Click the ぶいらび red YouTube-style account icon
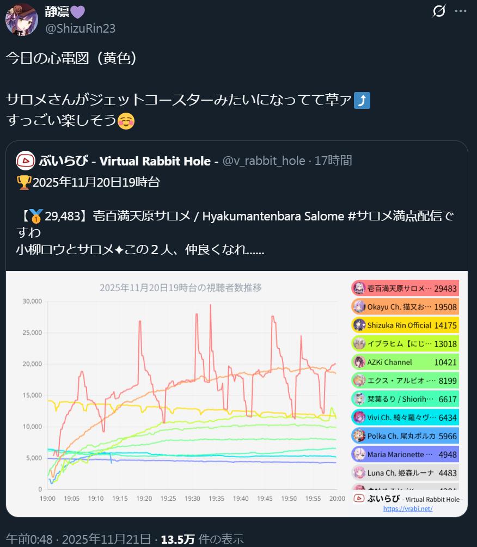This screenshot has width=477, height=547. pos(25,161)
